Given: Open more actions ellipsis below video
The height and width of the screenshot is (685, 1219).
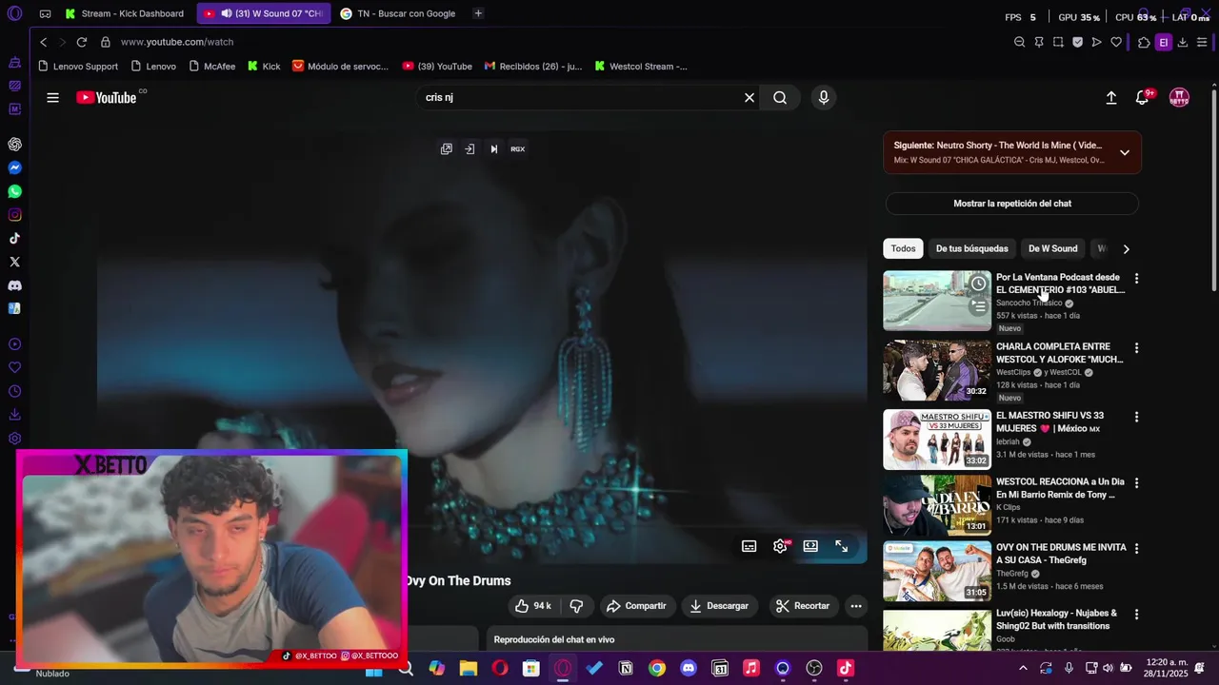Looking at the screenshot, I should click(856, 606).
